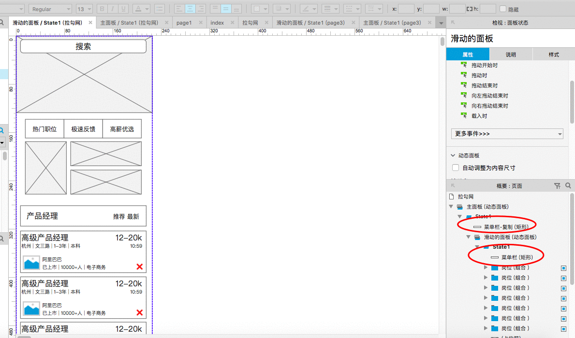Viewport: 575px width, 338px height.
Task: Click red X on second 高级产品经理 card
Action: point(139,312)
